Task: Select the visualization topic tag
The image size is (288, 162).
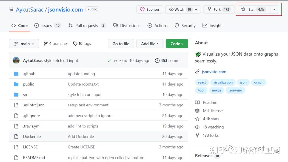Action: (x=223, y=82)
